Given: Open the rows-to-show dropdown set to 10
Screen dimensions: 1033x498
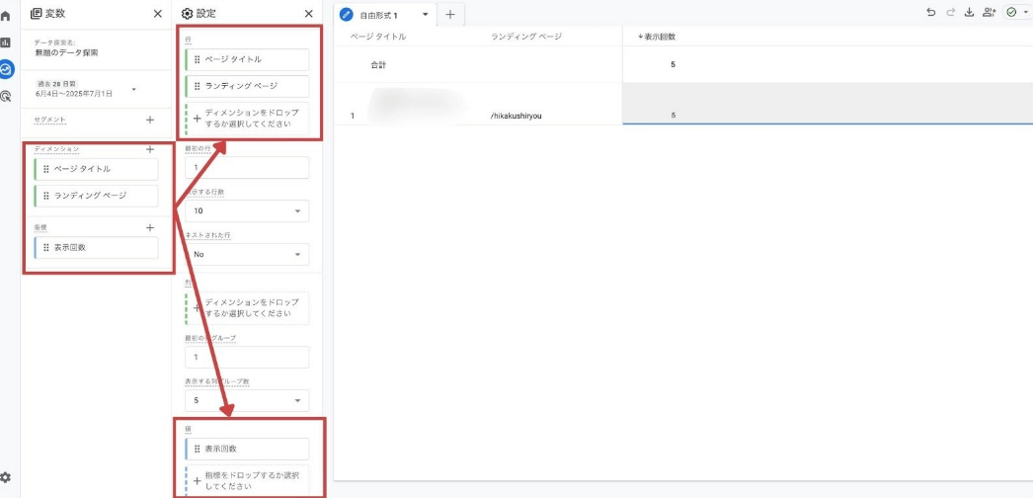Looking at the screenshot, I should pyautogui.click(x=247, y=211).
